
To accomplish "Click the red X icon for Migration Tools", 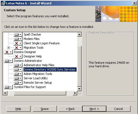I will (x=18, y=48).
